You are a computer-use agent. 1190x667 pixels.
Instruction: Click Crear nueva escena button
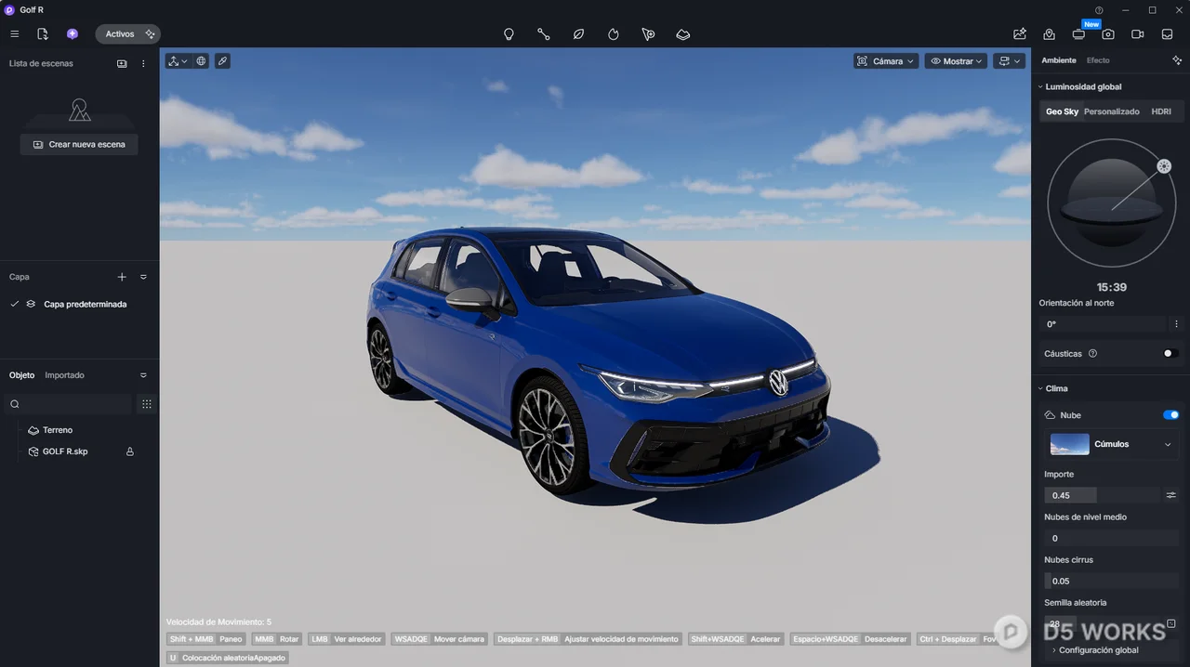click(x=79, y=144)
